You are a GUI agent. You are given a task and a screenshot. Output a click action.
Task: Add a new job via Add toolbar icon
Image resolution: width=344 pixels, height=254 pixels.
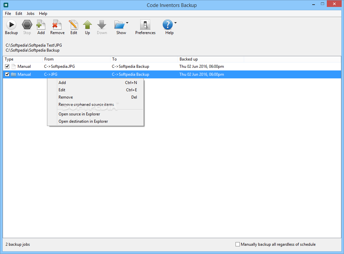41,24
